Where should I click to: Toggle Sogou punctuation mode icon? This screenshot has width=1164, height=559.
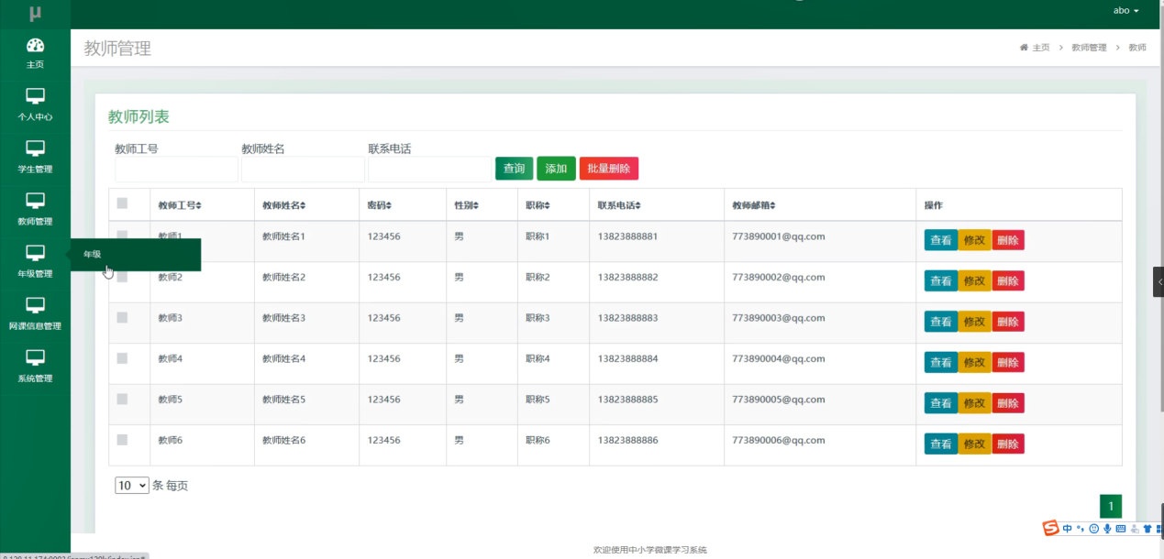(x=1081, y=529)
